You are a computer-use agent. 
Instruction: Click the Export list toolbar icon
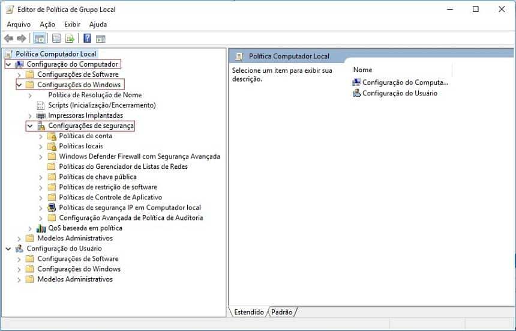[x=70, y=38]
